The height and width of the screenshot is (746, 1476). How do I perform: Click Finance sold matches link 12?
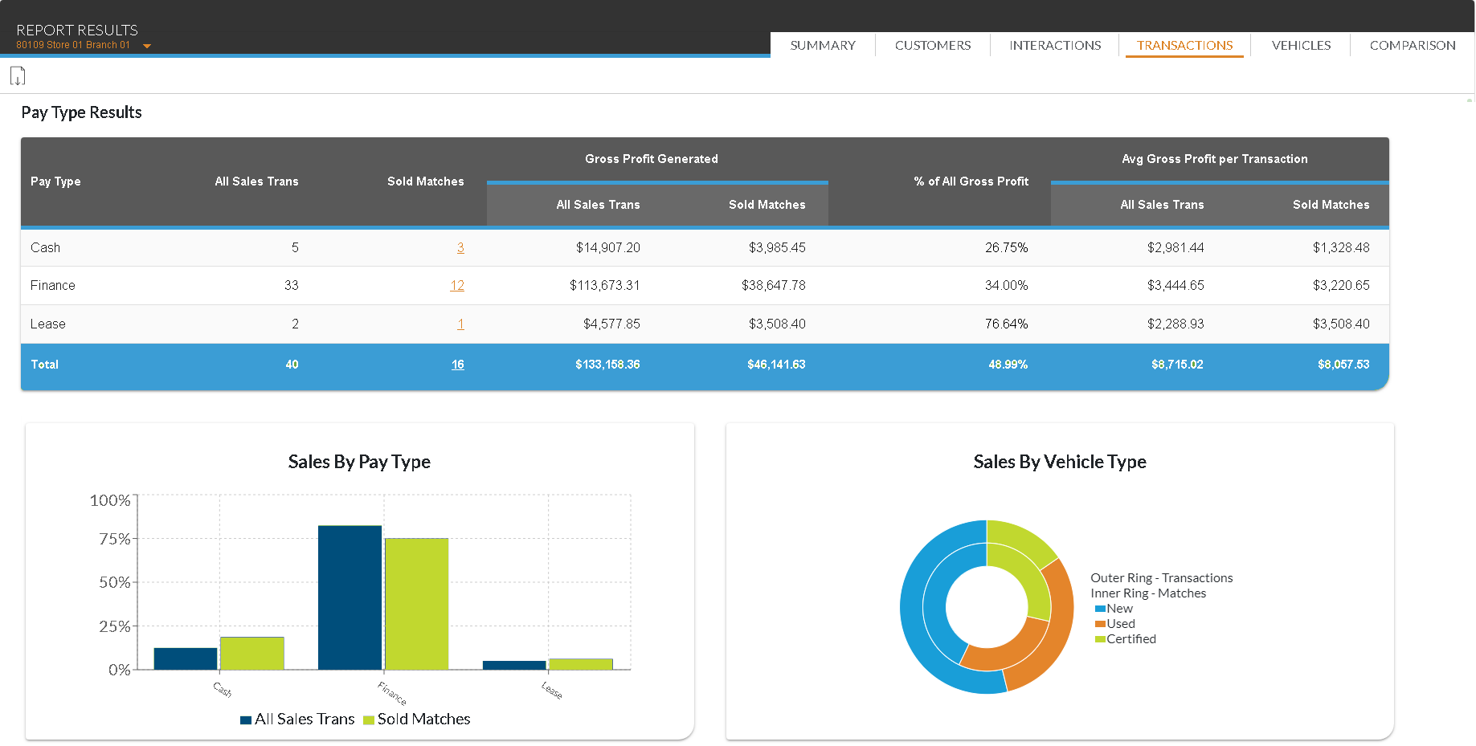tap(457, 286)
